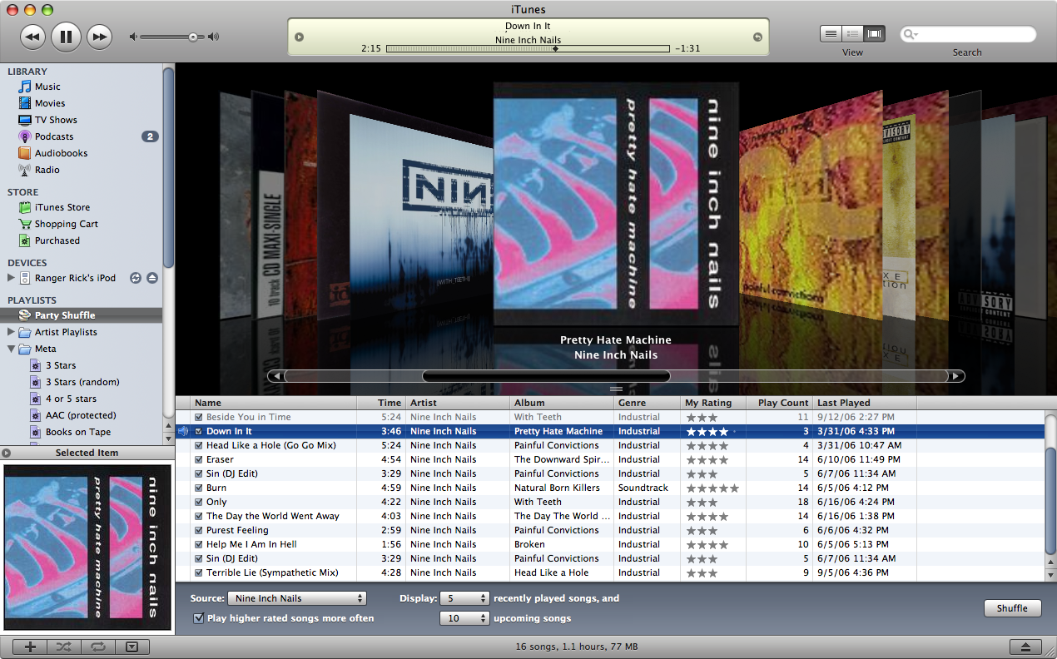Sort by the Last Played column header
This screenshot has height=659, width=1057.
coord(864,403)
